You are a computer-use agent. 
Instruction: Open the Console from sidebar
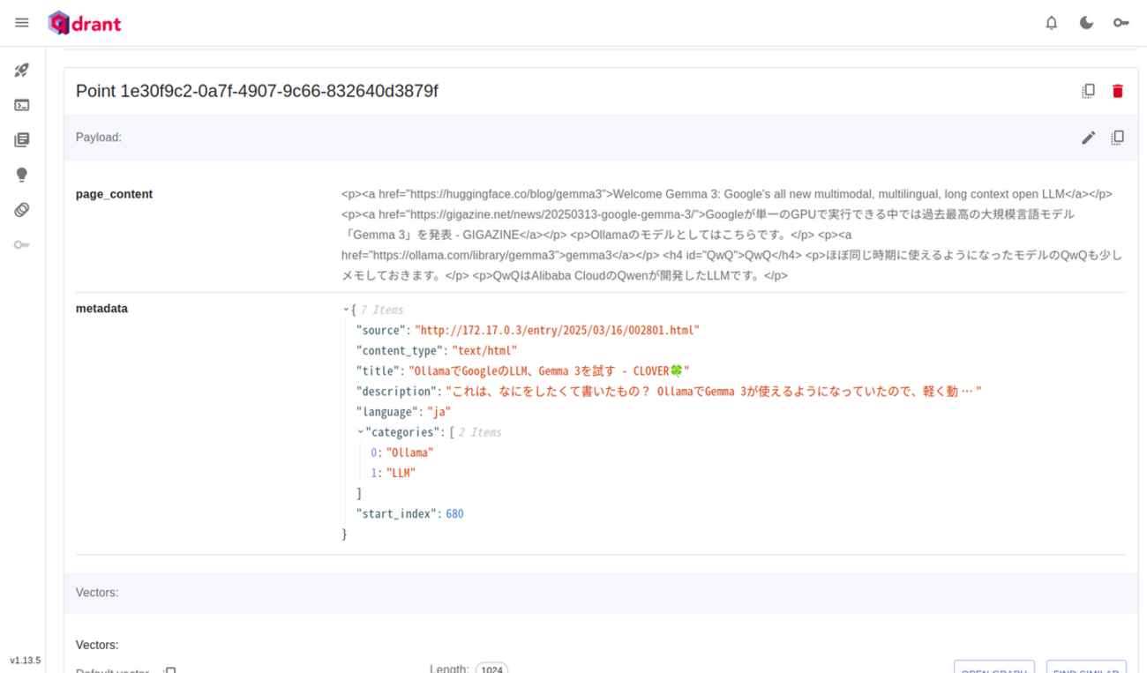(x=22, y=105)
